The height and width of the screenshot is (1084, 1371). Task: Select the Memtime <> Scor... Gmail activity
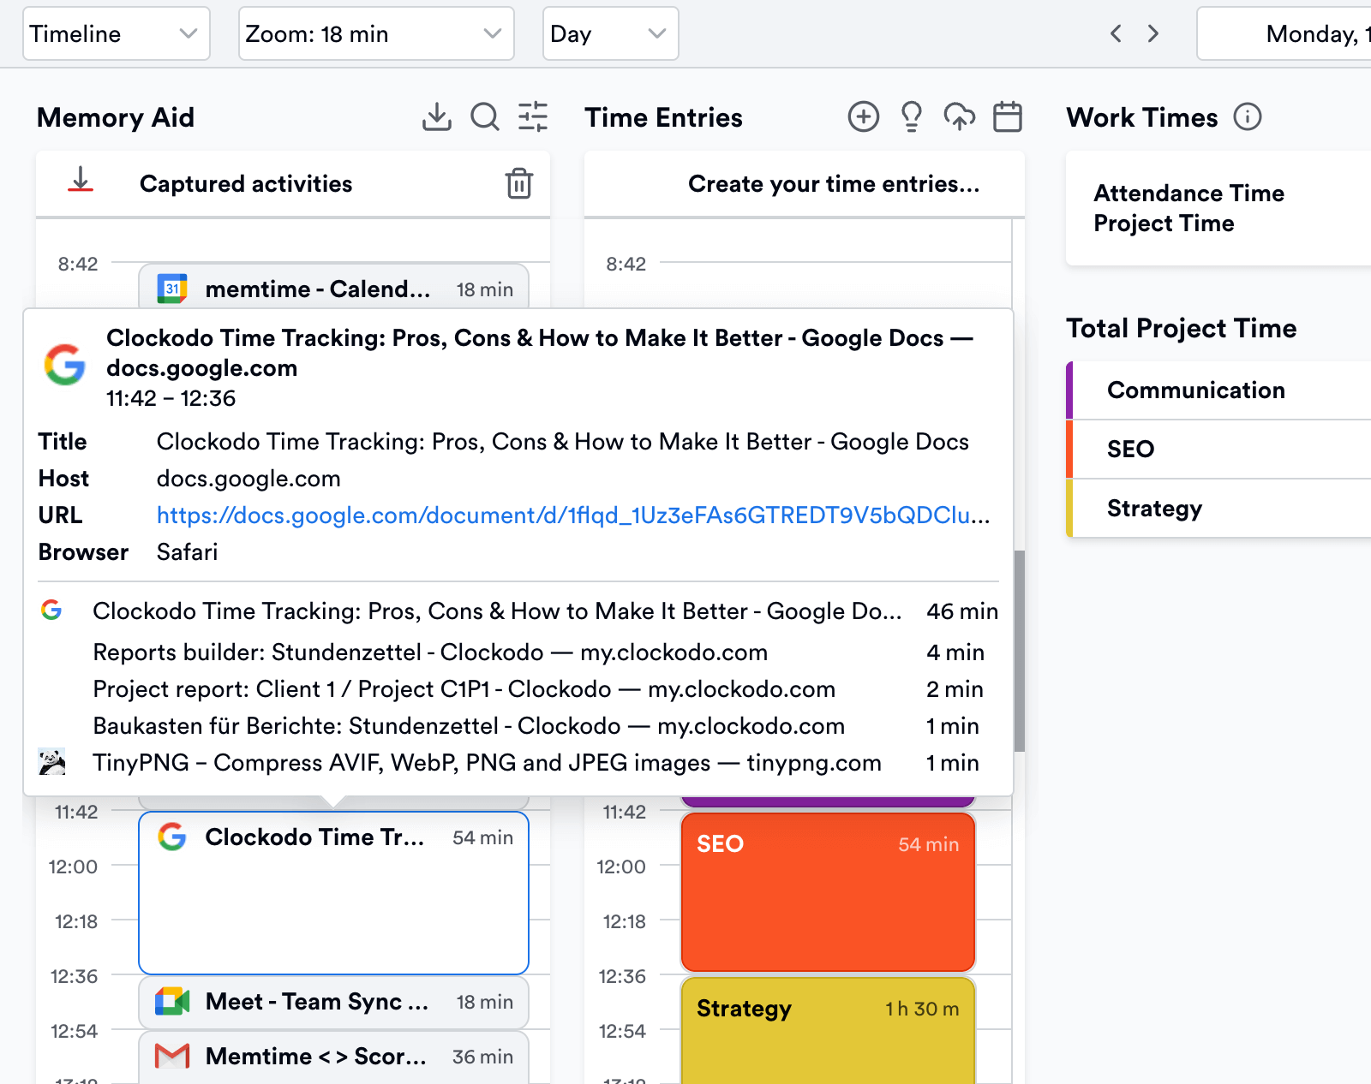[333, 1057]
